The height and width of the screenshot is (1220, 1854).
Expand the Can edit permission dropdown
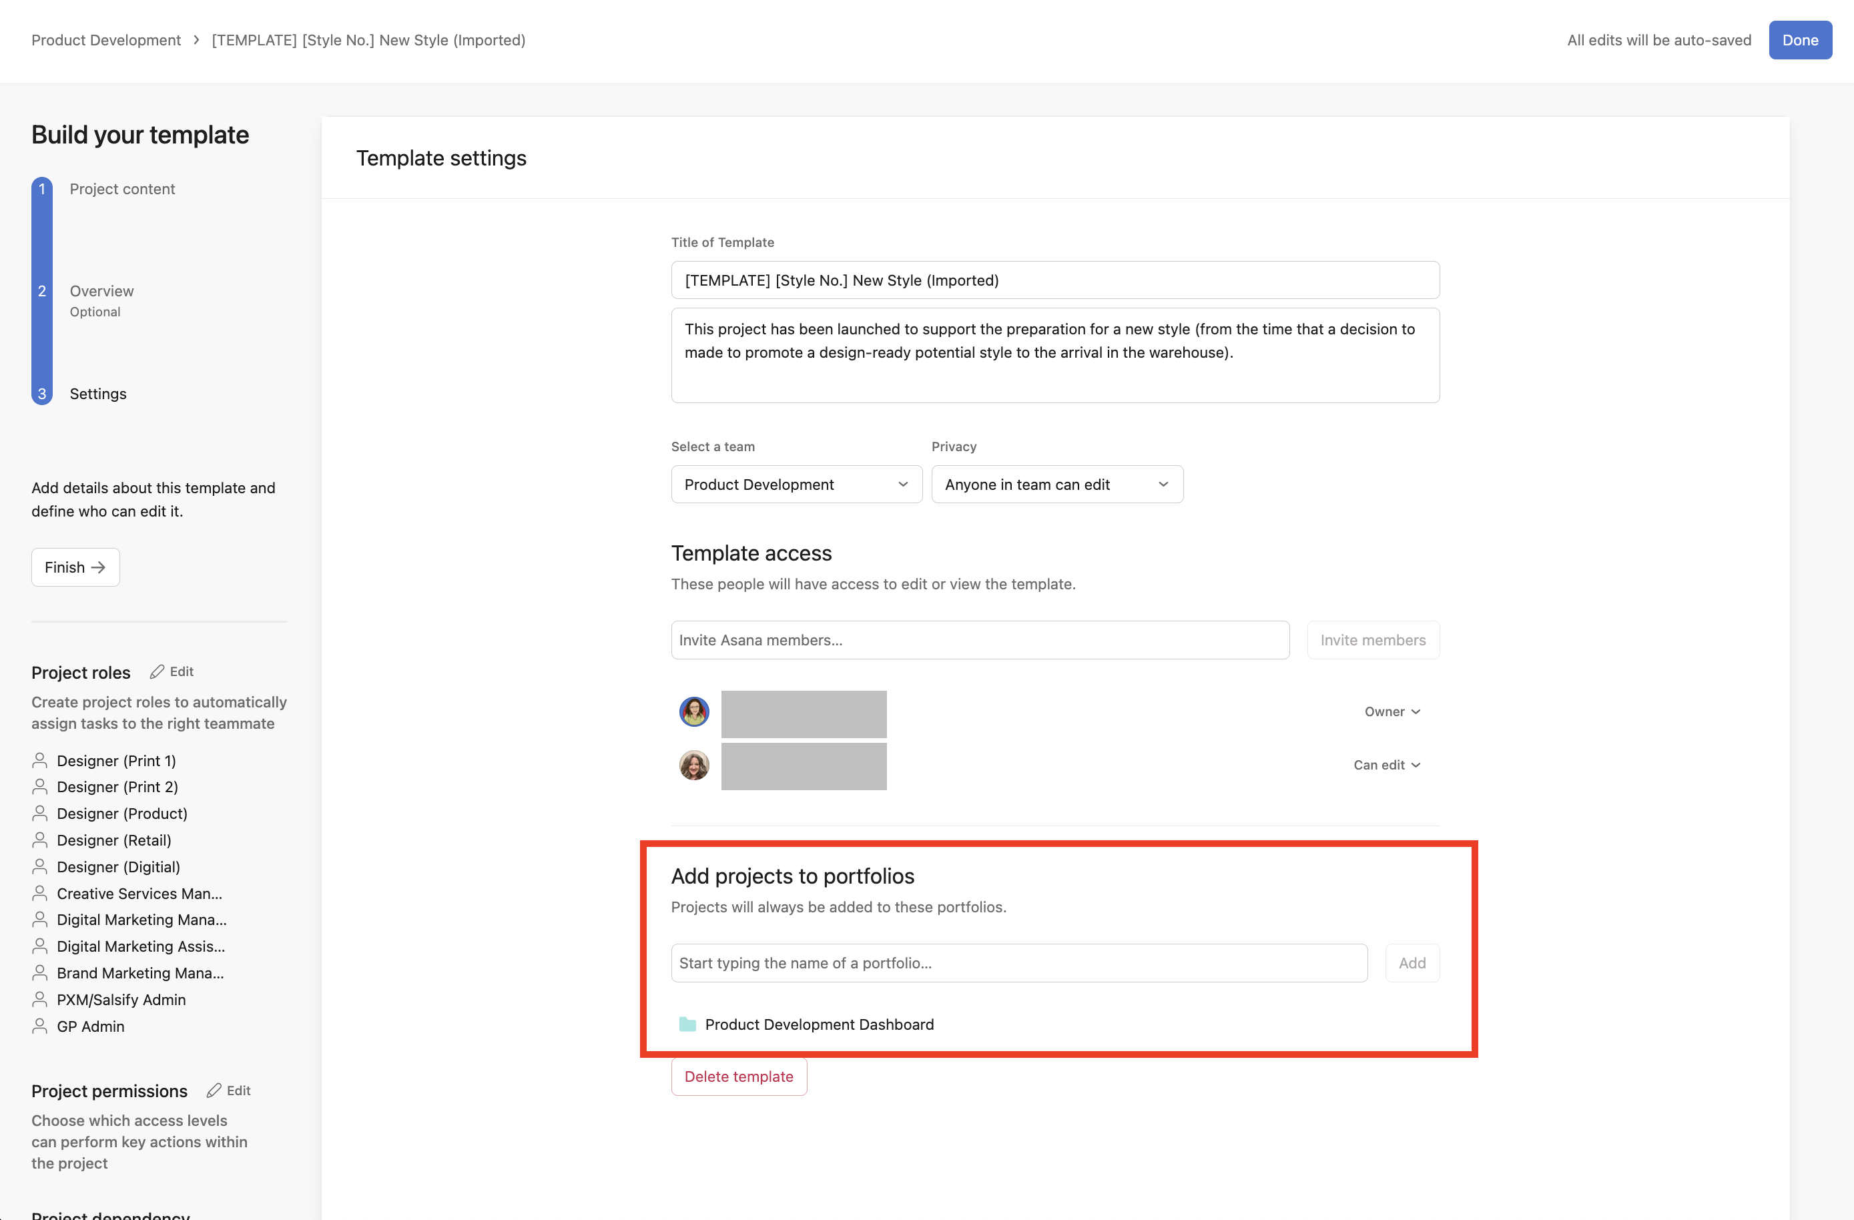[1387, 765]
